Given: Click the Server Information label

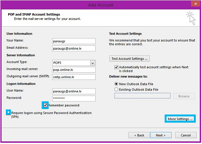Looking at the screenshot, I should point(21,55).
